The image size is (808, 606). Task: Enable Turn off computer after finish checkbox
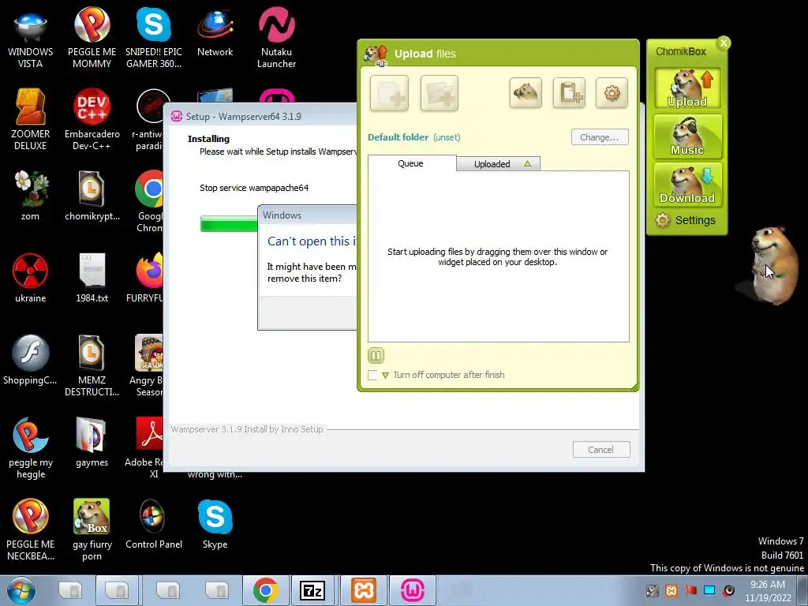pyautogui.click(x=372, y=375)
